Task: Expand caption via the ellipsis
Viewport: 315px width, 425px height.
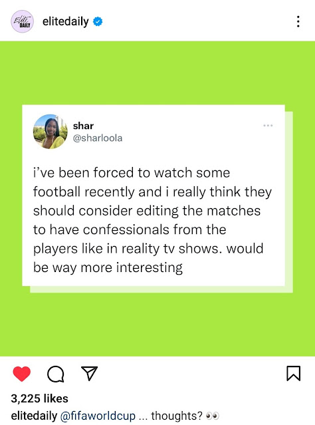Action: (x=142, y=417)
